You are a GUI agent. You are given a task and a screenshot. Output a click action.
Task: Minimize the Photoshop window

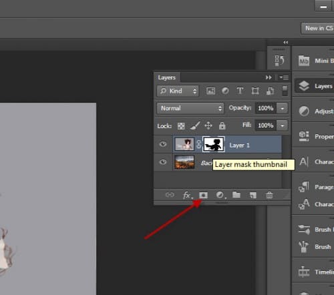click(323, 7)
